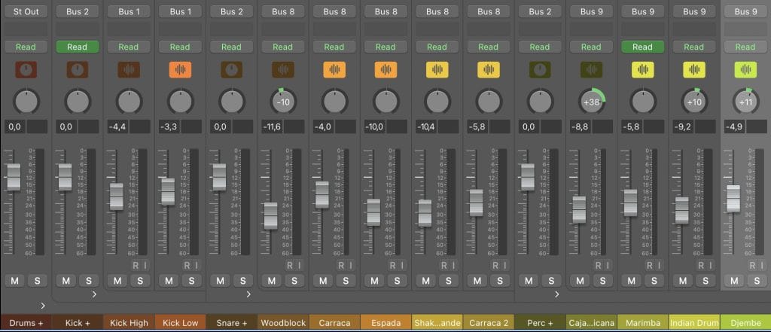Collapse the Perc + track stack chevron

click(556, 294)
